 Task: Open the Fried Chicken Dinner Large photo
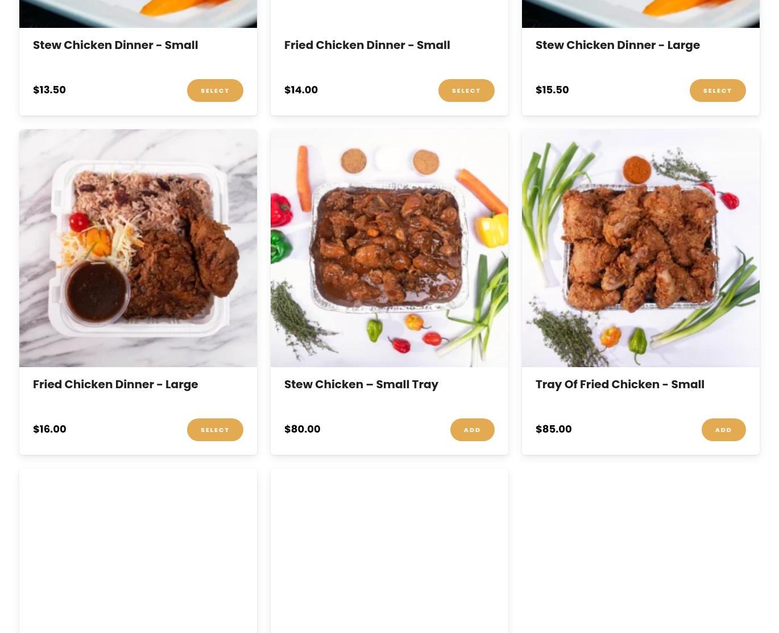(138, 248)
